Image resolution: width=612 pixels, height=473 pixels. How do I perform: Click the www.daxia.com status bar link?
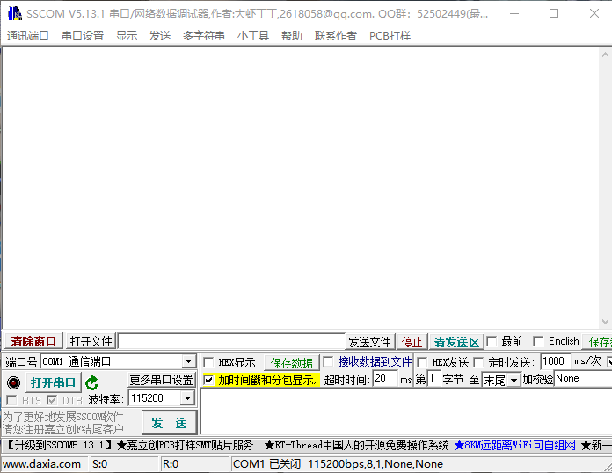41,464
